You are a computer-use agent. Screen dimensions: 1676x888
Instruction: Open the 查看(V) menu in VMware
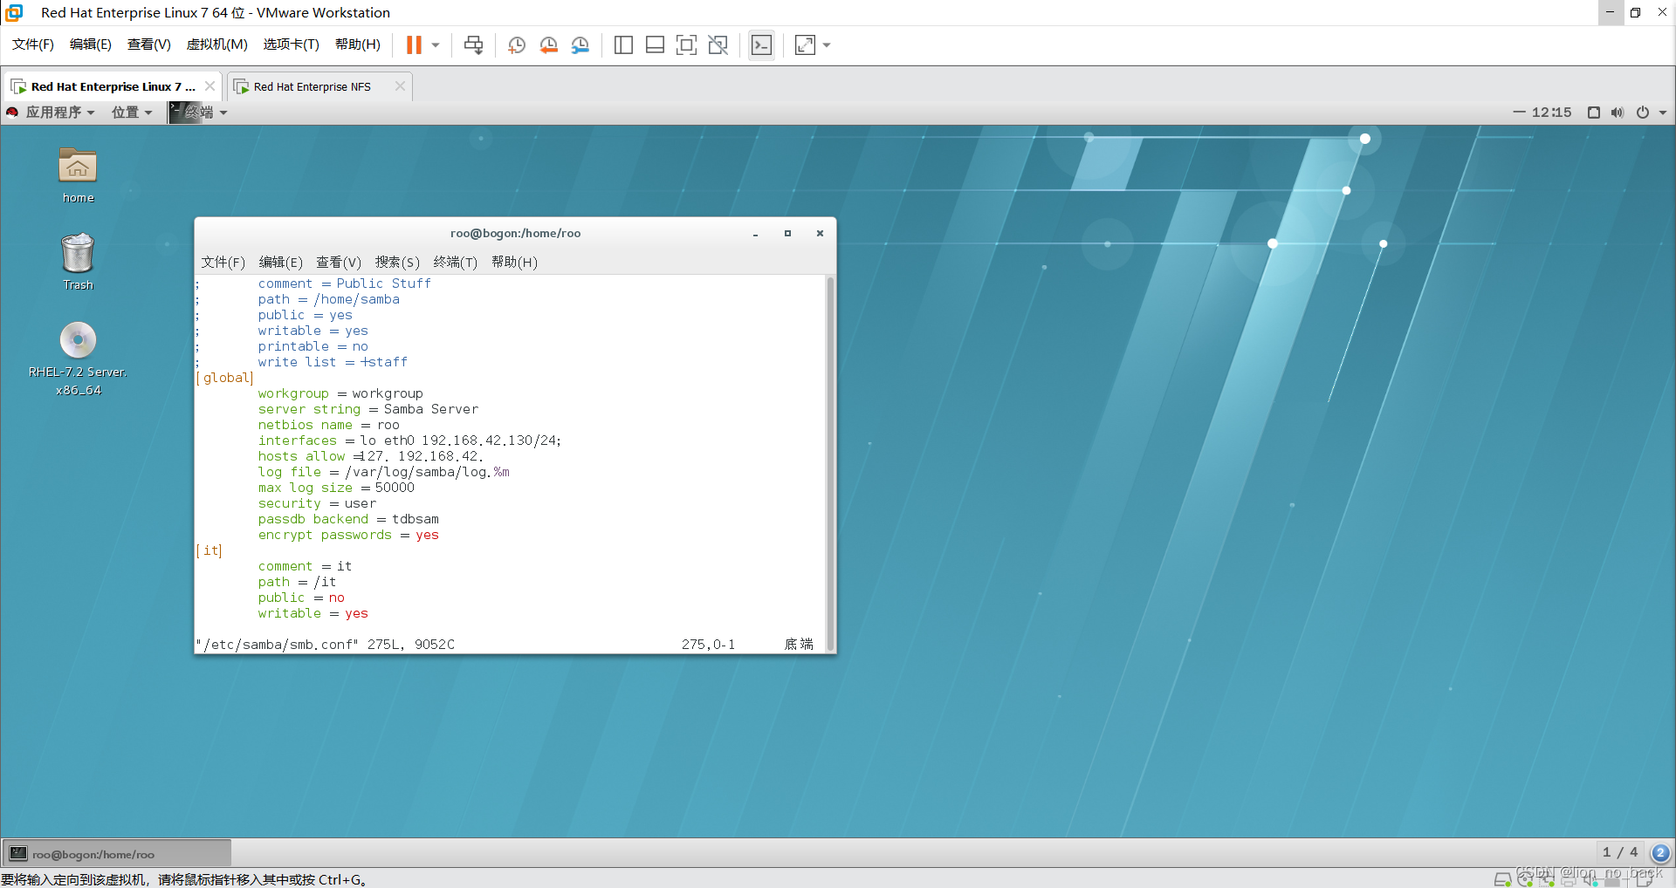149,44
